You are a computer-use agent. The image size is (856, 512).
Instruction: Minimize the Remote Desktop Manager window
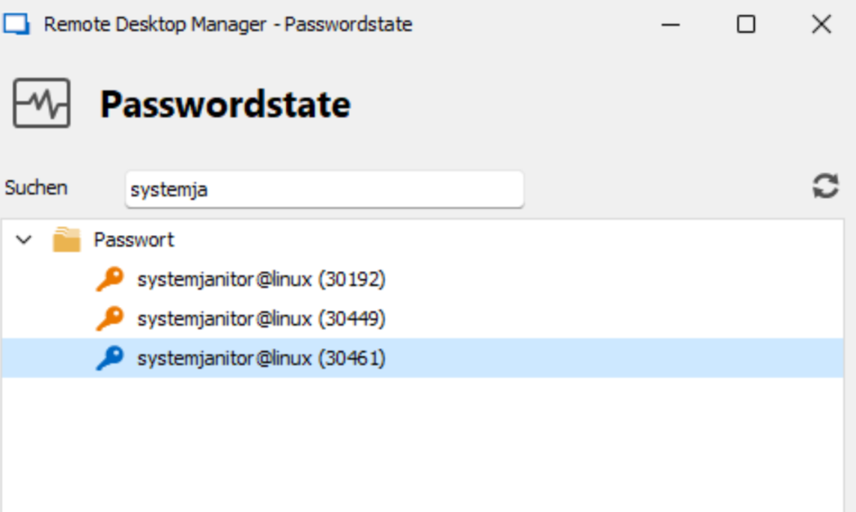tap(670, 25)
